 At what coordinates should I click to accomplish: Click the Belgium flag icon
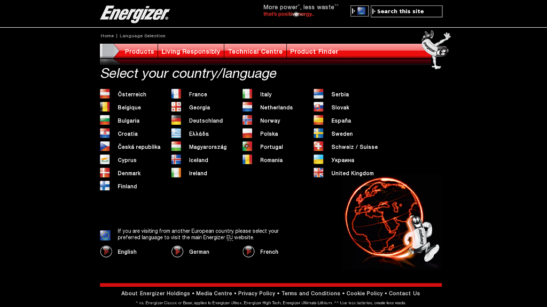click(x=105, y=107)
